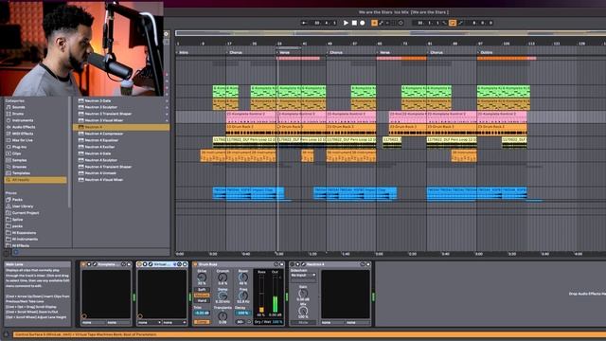Toggle the Comp button in Drum Buss
Image resolution: width=606 pixels, height=341 pixels.
[x=202, y=322]
